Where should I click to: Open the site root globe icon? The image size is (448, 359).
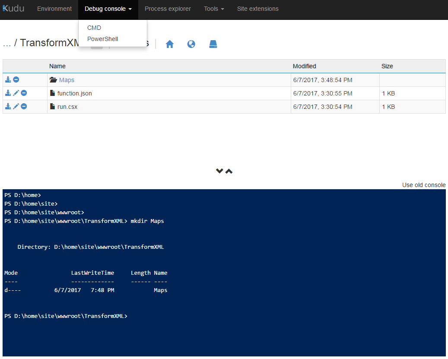point(191,44)
